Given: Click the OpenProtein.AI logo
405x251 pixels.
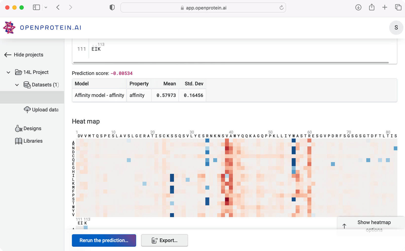Looking at the screenshot, I should [42, 28].
